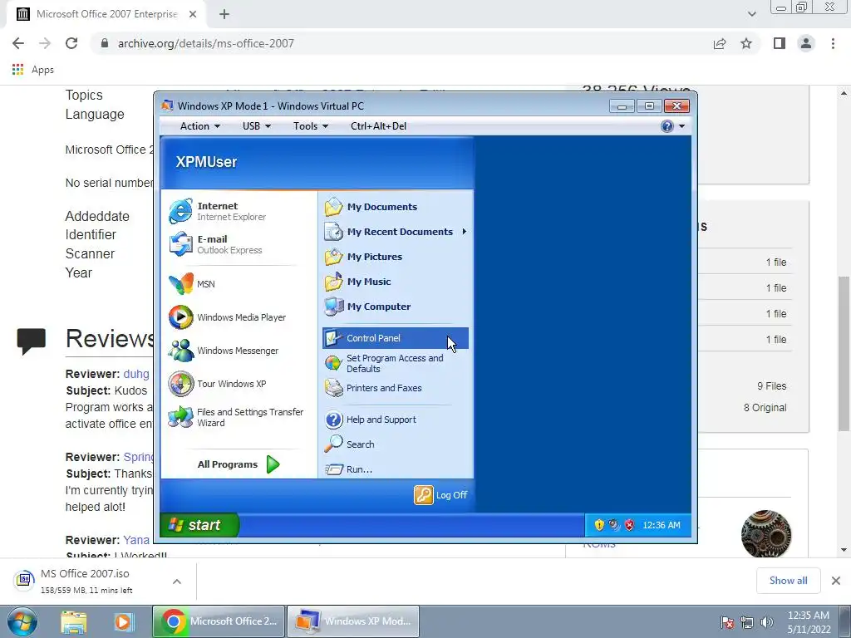Open My Music folder
851x638 pixels.
click(x=358, y=282)
